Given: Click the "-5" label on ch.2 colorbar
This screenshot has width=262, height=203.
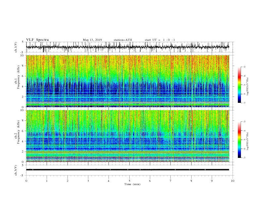Looking at the screenshot, I should click(244, 140).
